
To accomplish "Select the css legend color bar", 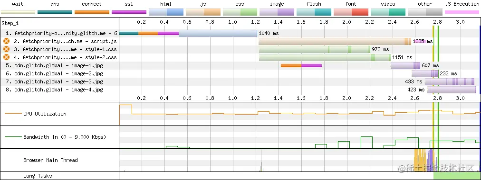I will (240, 12).
